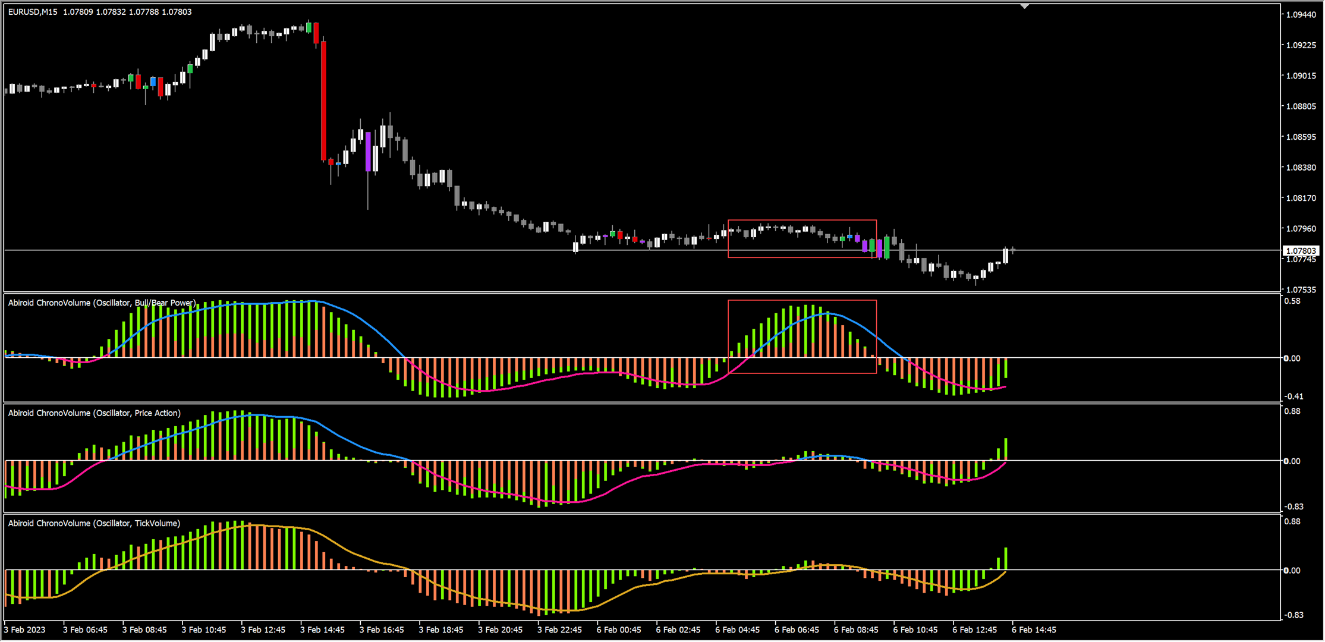Click the 6 Feb 04:45 time label

(738, 630)
